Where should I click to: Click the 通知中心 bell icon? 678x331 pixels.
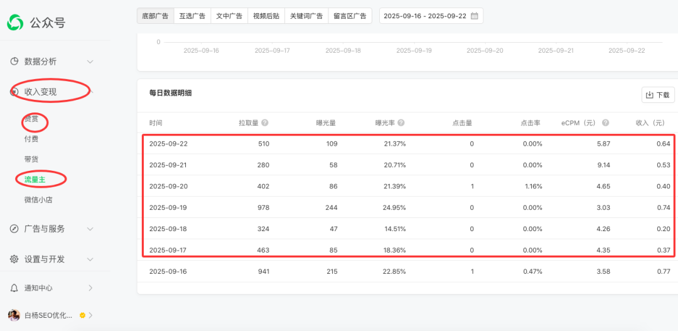[14, 288]
